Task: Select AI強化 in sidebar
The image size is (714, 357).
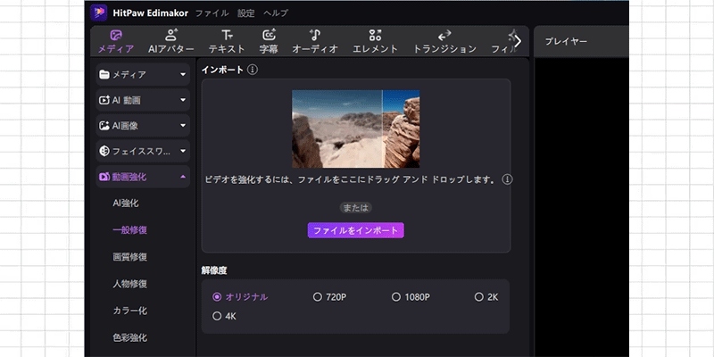Action: pos(126,203)
